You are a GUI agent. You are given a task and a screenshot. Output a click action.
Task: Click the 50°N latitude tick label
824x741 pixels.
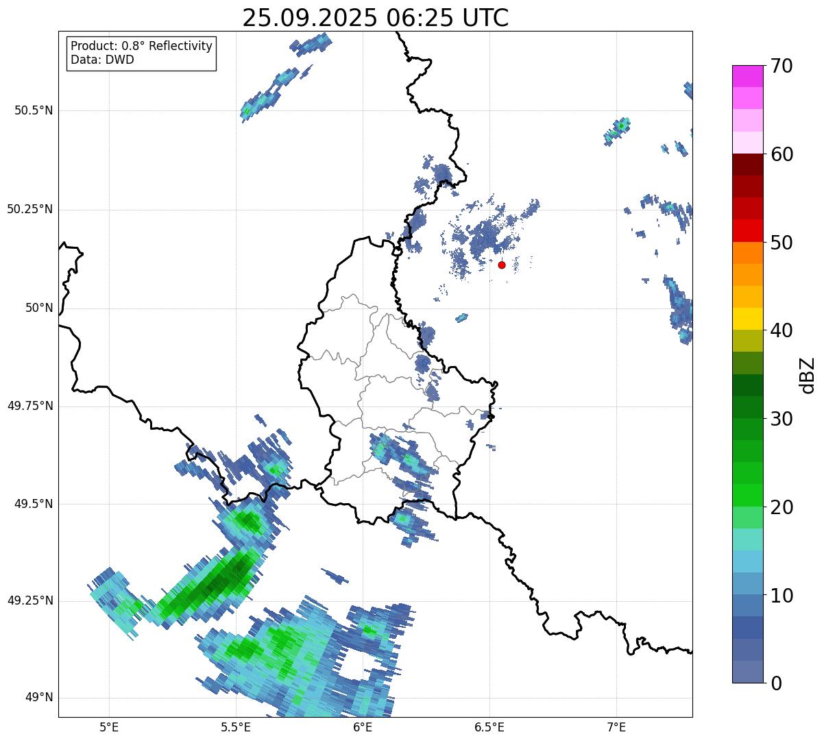(x=39, y=308)
